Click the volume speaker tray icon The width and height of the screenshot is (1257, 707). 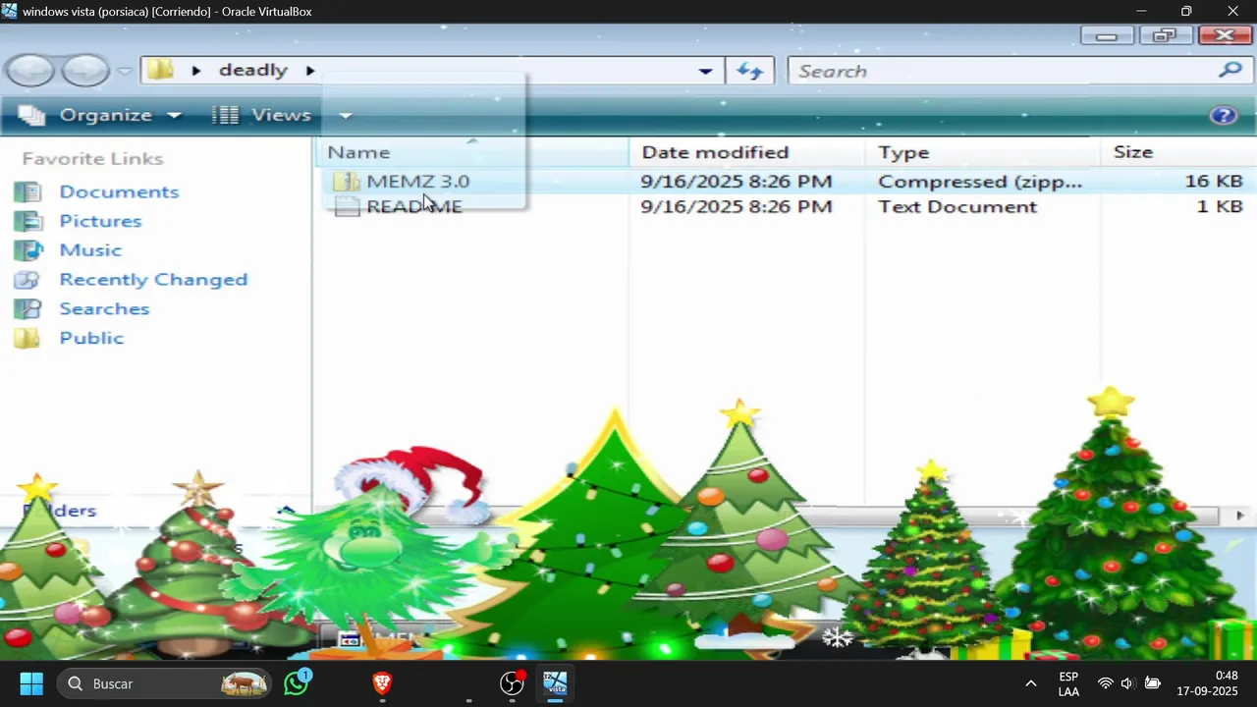pos(1127,683)
